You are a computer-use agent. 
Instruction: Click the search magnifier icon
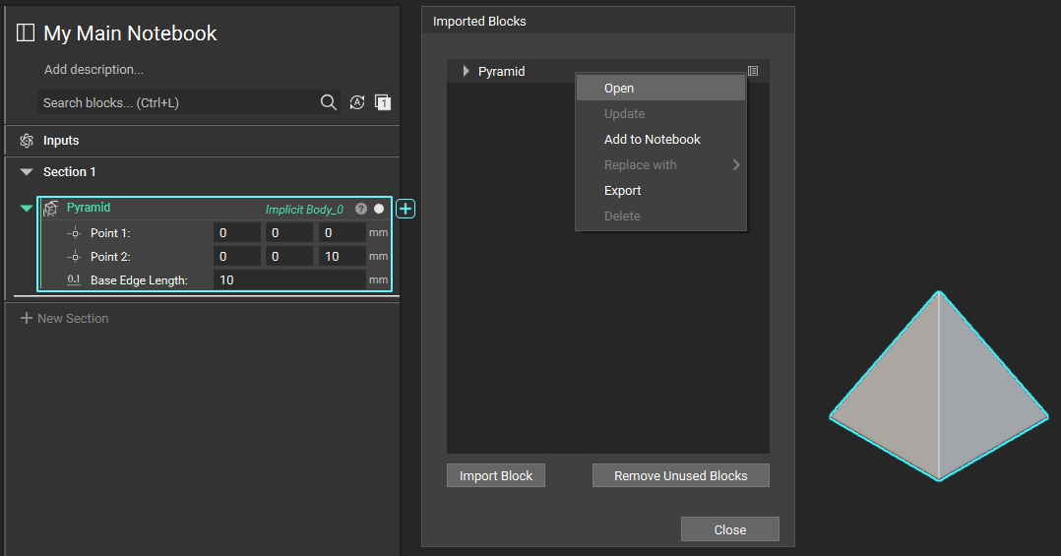click(328, 102)
